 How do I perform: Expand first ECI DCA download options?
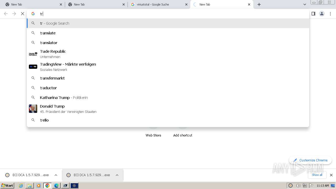pos(56,175)
